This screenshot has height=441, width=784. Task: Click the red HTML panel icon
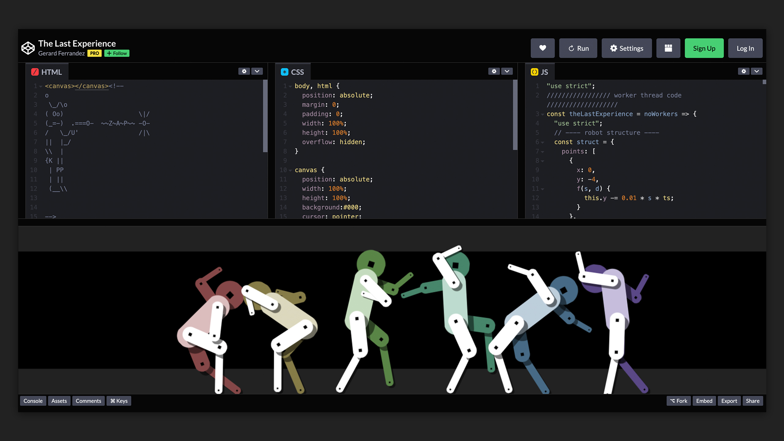tap(35, 72)
